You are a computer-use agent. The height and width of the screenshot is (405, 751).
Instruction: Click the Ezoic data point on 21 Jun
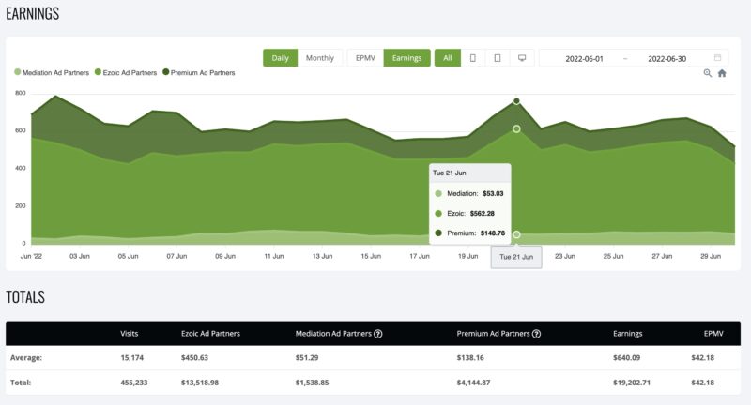coord(516,129)
